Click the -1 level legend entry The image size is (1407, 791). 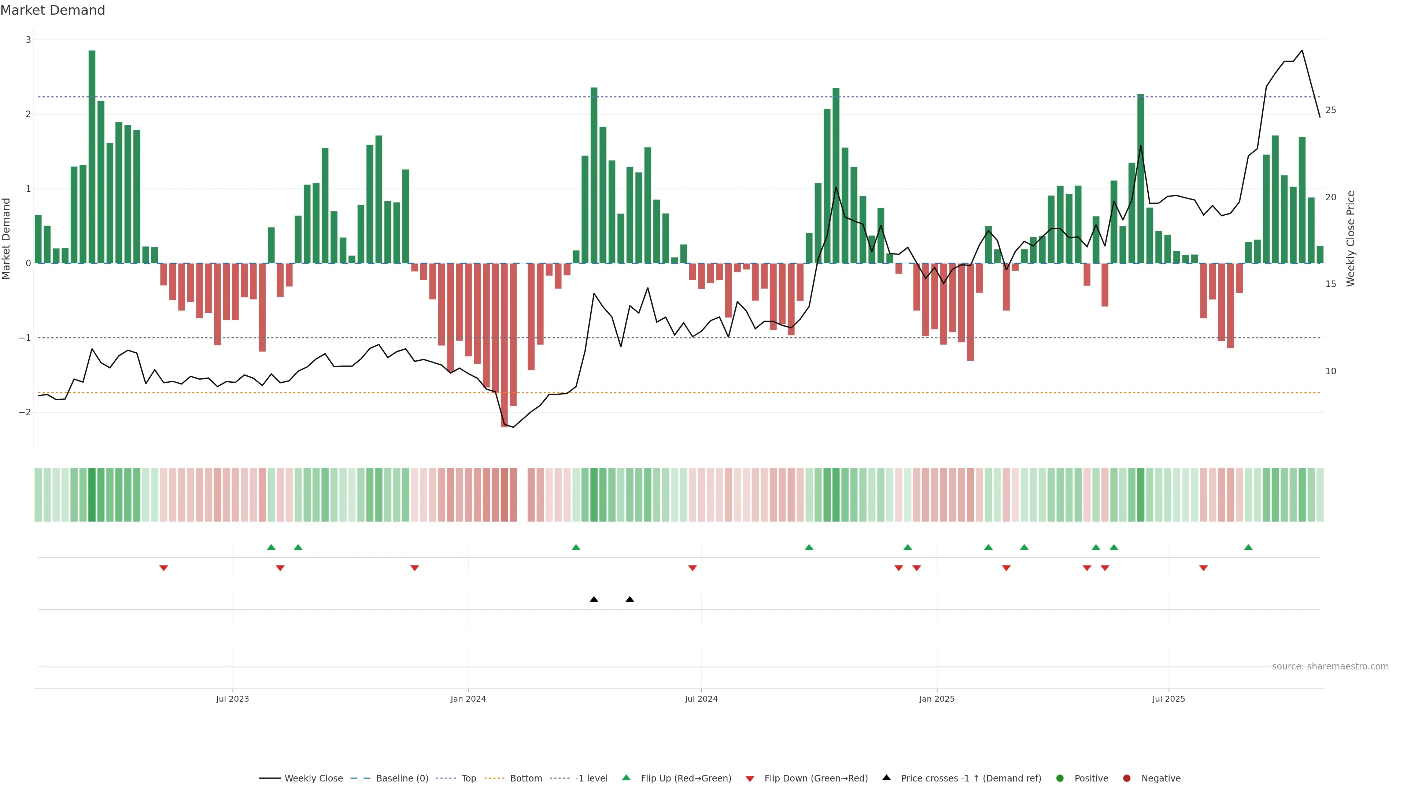tap(591, 779)
